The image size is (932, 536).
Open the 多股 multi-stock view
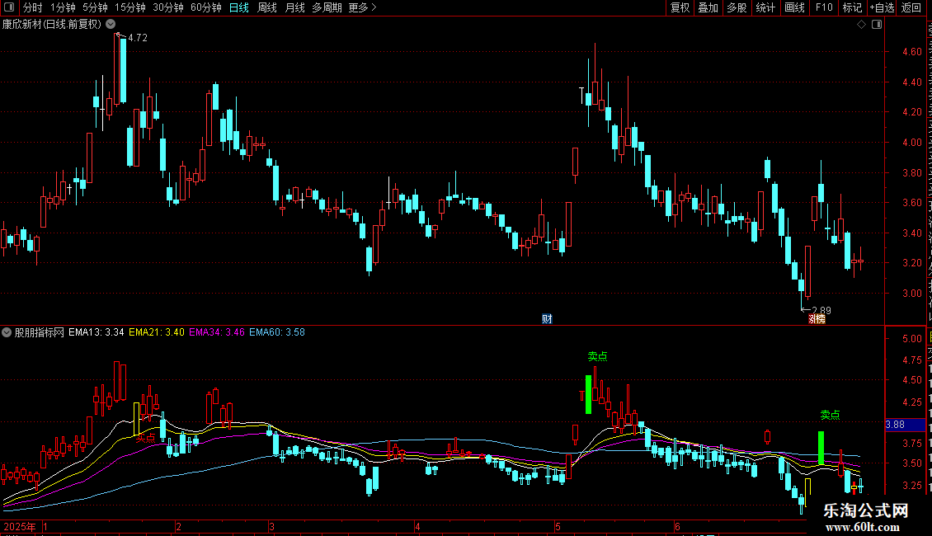click(737, 7)
